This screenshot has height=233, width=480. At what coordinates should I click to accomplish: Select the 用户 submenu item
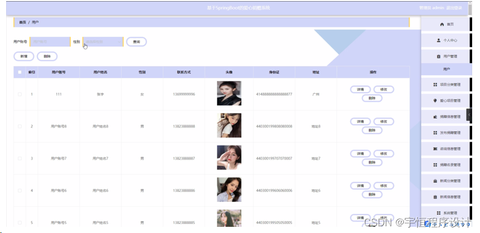click(x=446, y=70)
